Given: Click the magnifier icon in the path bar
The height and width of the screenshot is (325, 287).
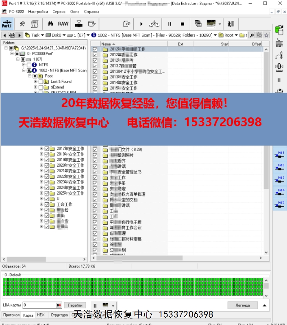Looking at the screenshot, I should 252,35.
